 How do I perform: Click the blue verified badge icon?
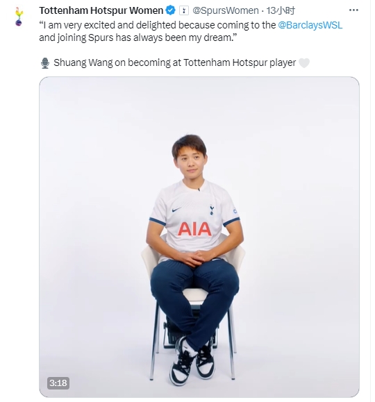(x=171, y=10)
